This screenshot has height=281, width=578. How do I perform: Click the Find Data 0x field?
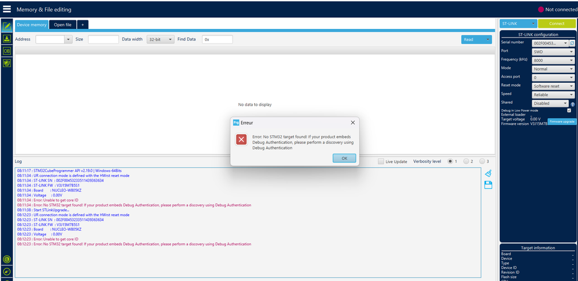click(x=218, y=39)
